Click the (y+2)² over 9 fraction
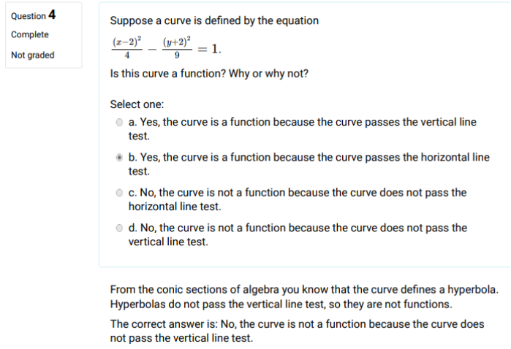The height and width of the screenshot is (349, 511). (x=177, y=47)
